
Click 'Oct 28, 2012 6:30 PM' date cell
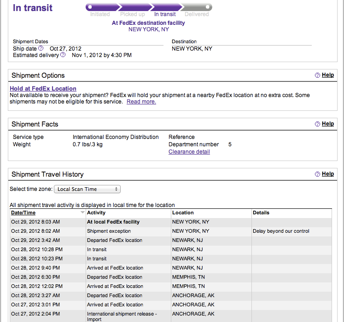pos(35,277)
